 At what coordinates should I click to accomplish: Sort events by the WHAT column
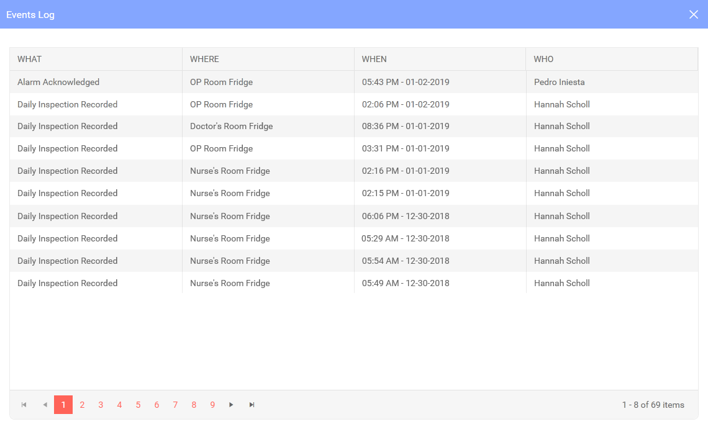(30, 59)
